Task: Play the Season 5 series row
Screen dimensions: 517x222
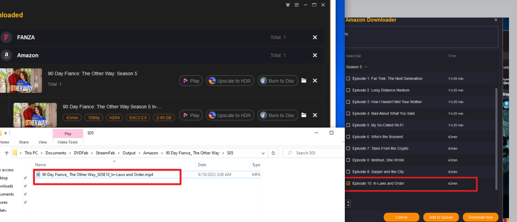Action: 191,81
